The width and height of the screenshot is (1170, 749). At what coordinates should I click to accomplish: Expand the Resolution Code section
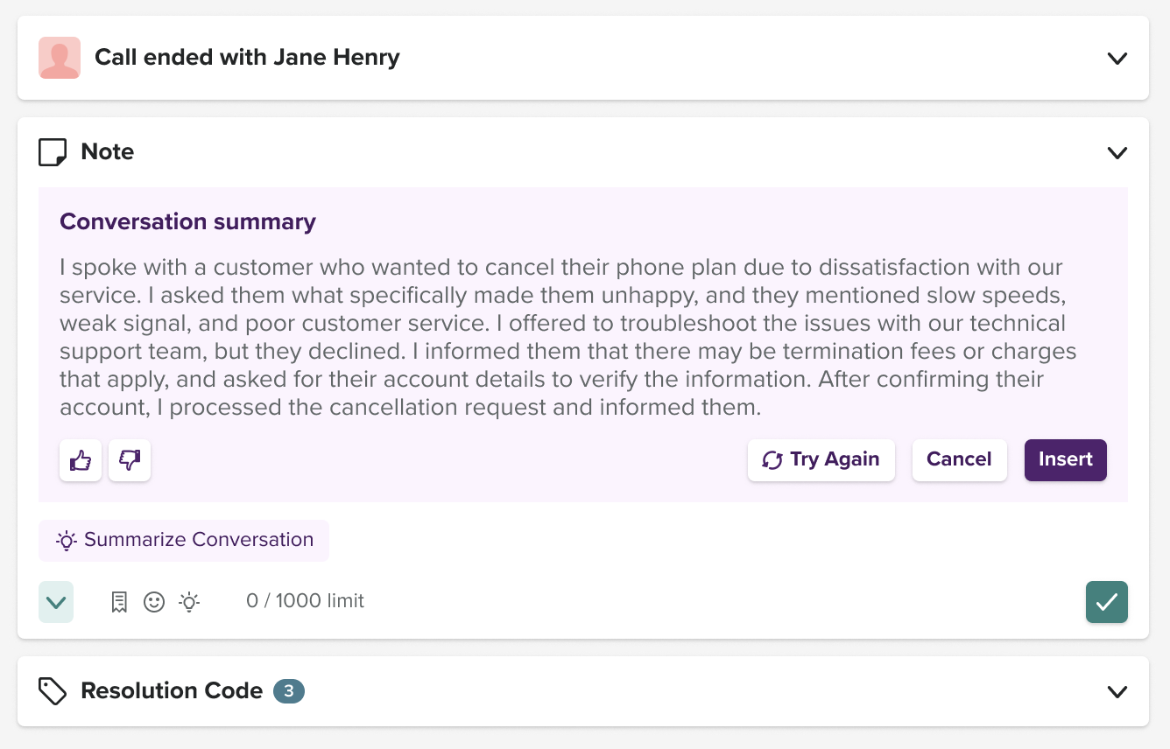[1117, 691]
